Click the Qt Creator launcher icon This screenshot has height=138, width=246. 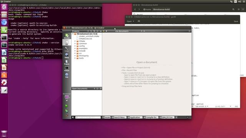[x=4, y=30]
